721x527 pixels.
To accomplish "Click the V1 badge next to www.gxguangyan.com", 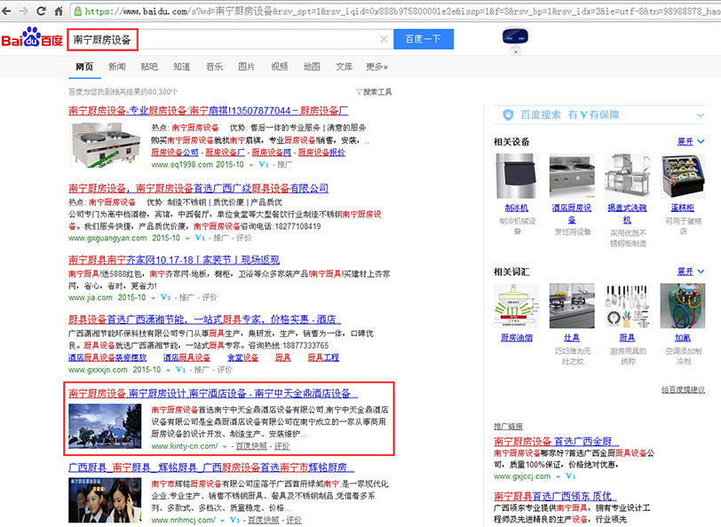I will tap(200, 238).
